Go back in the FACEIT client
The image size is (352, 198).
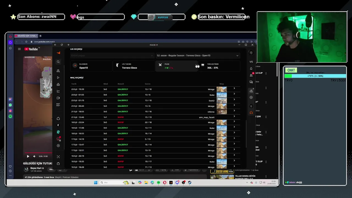click(x=55, y=45)
